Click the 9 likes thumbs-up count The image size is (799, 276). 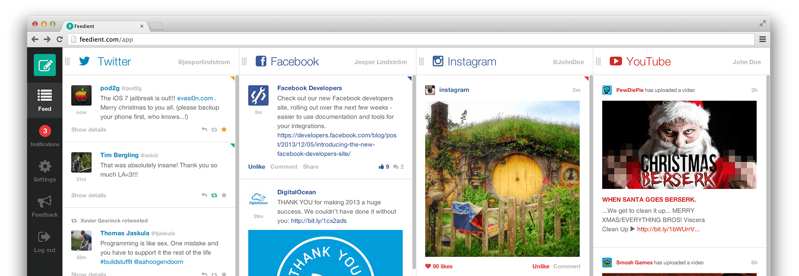pos(384,167)
